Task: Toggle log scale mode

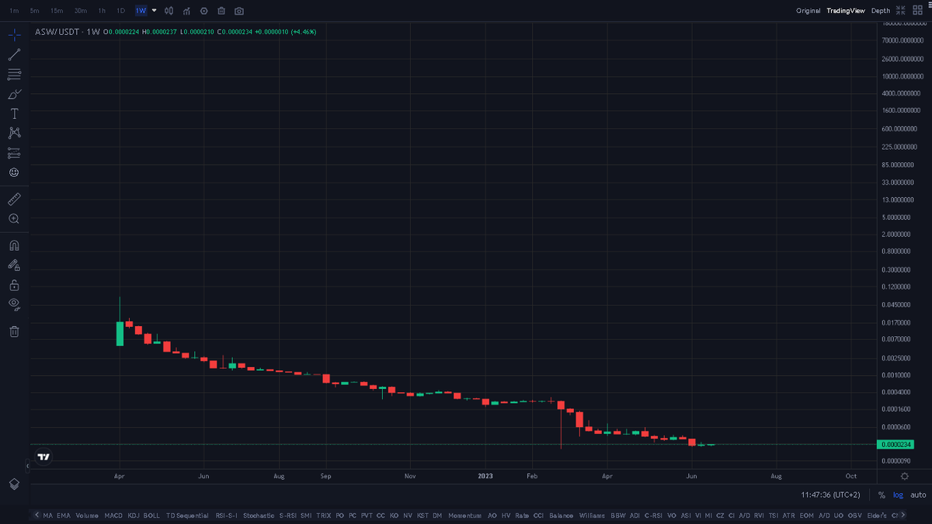Action: pos(898,495)
